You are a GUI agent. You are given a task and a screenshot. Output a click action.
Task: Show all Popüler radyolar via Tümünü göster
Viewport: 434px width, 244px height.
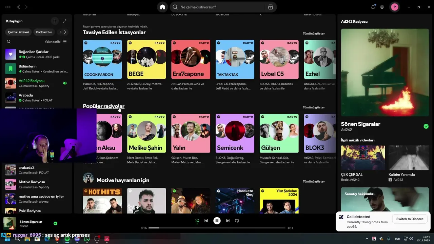pos(314,107)
